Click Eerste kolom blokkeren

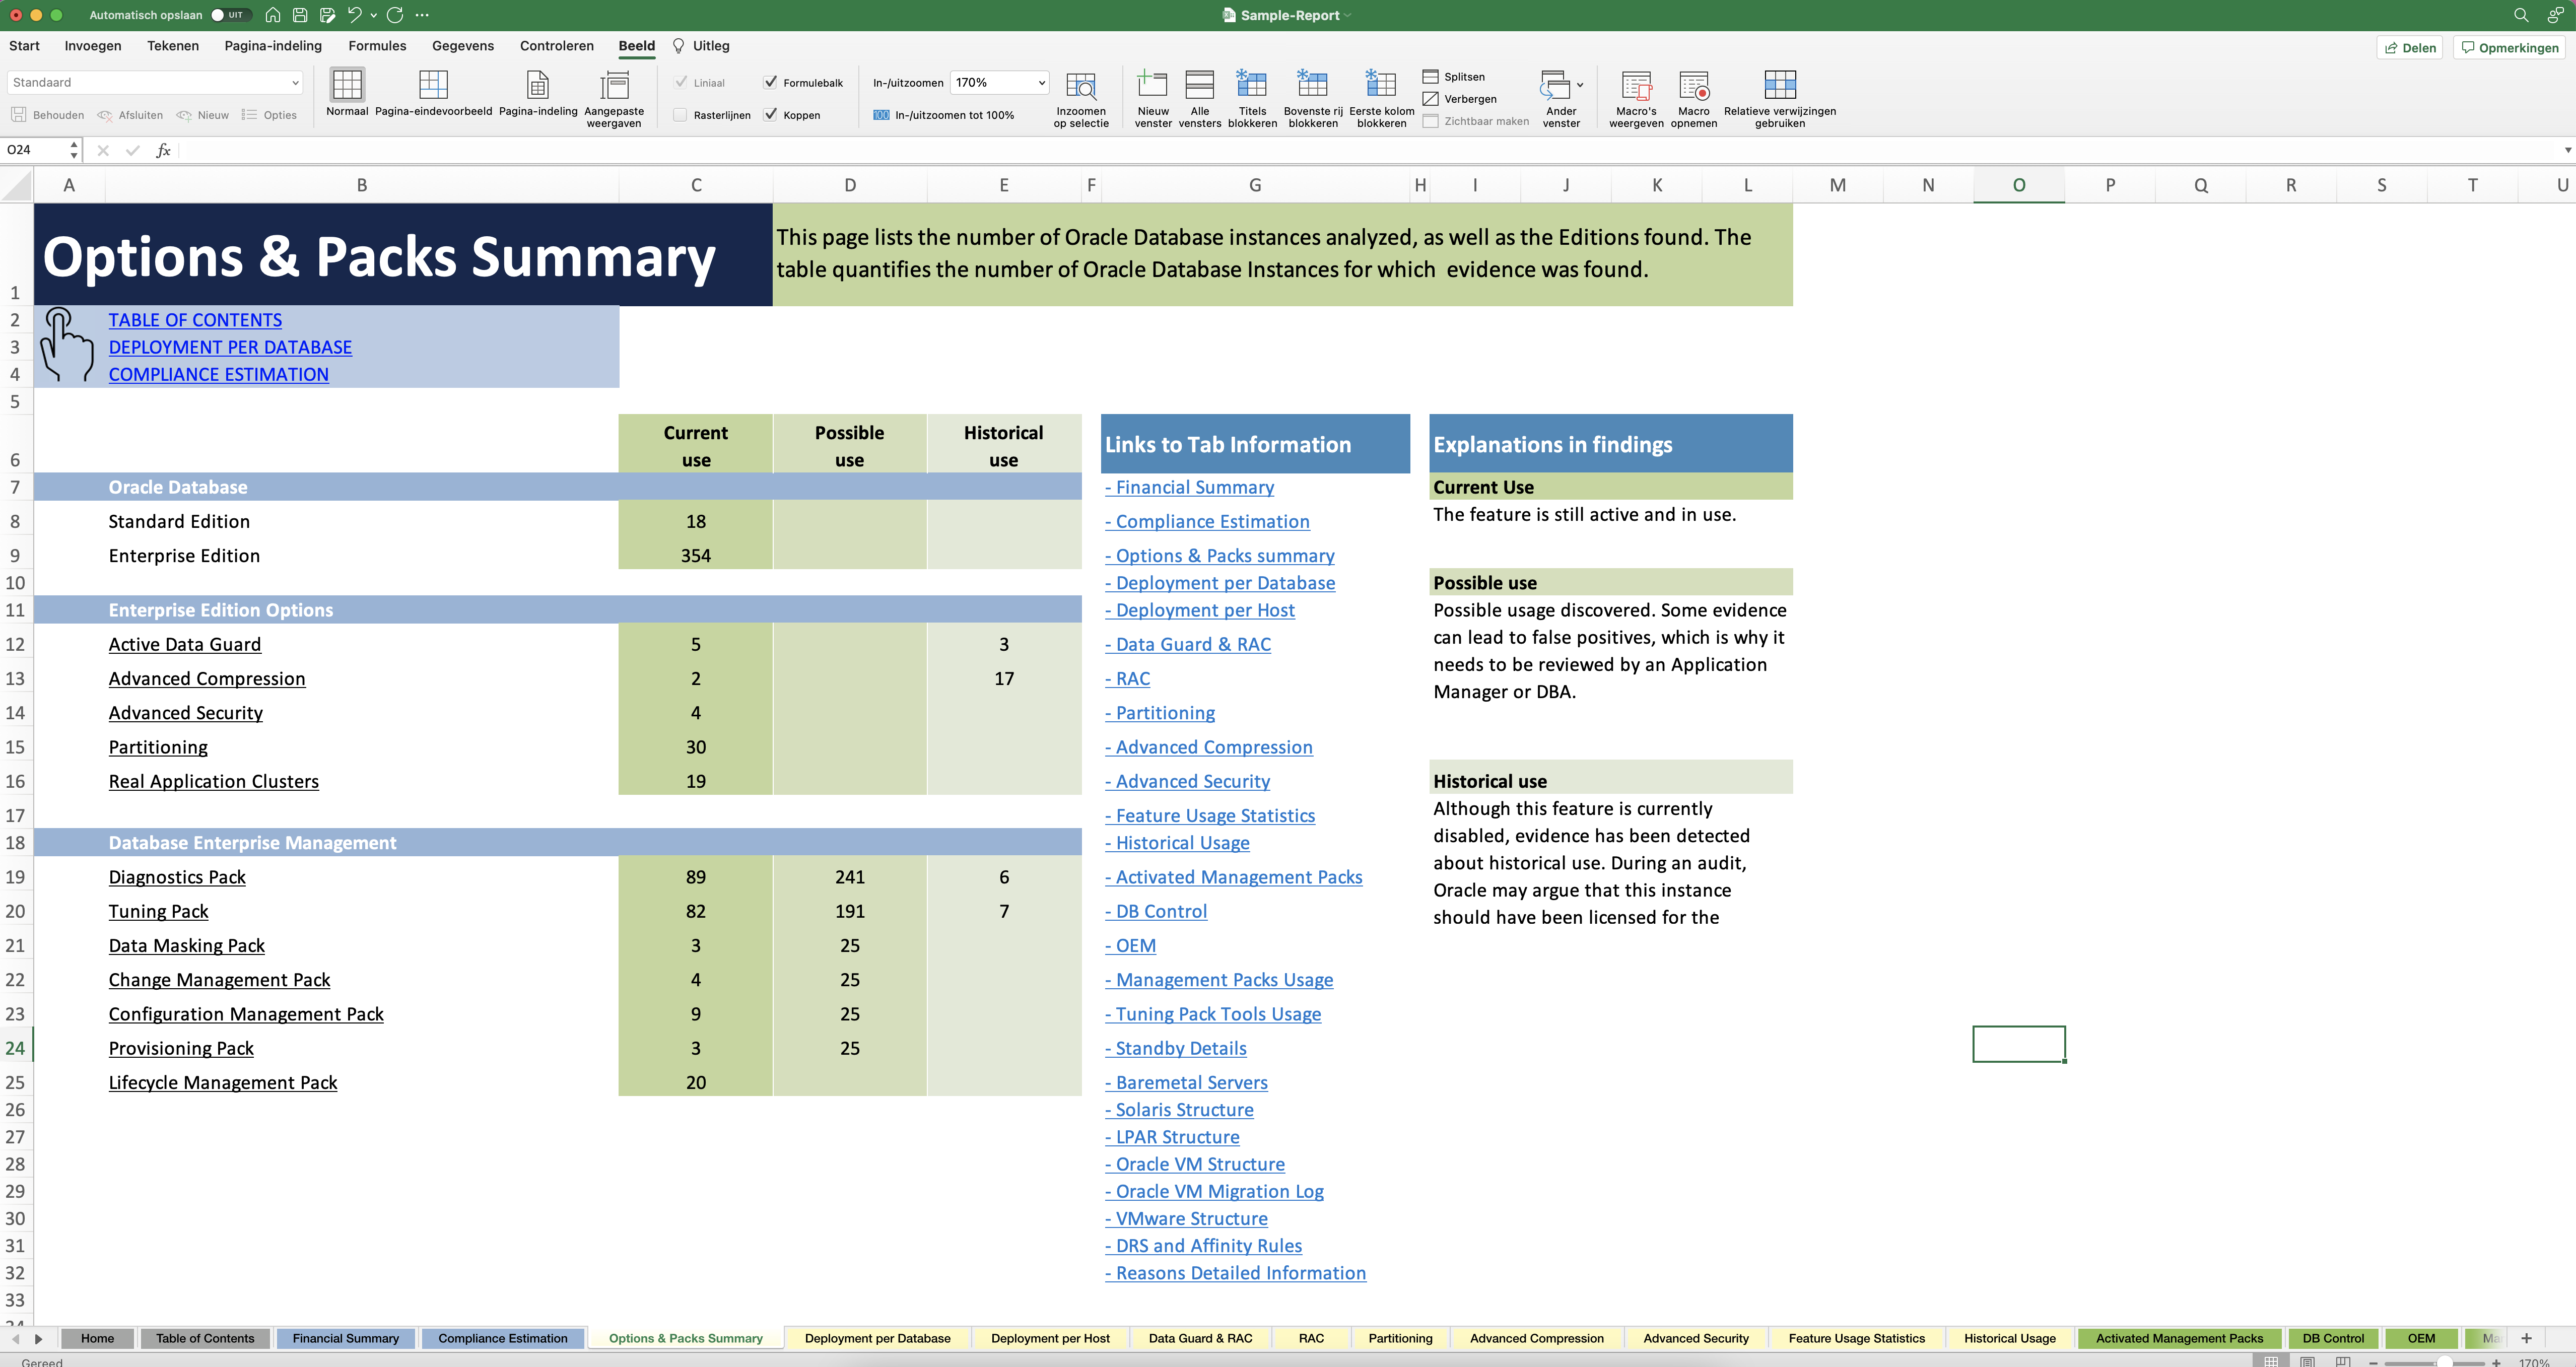point(1382,98)
